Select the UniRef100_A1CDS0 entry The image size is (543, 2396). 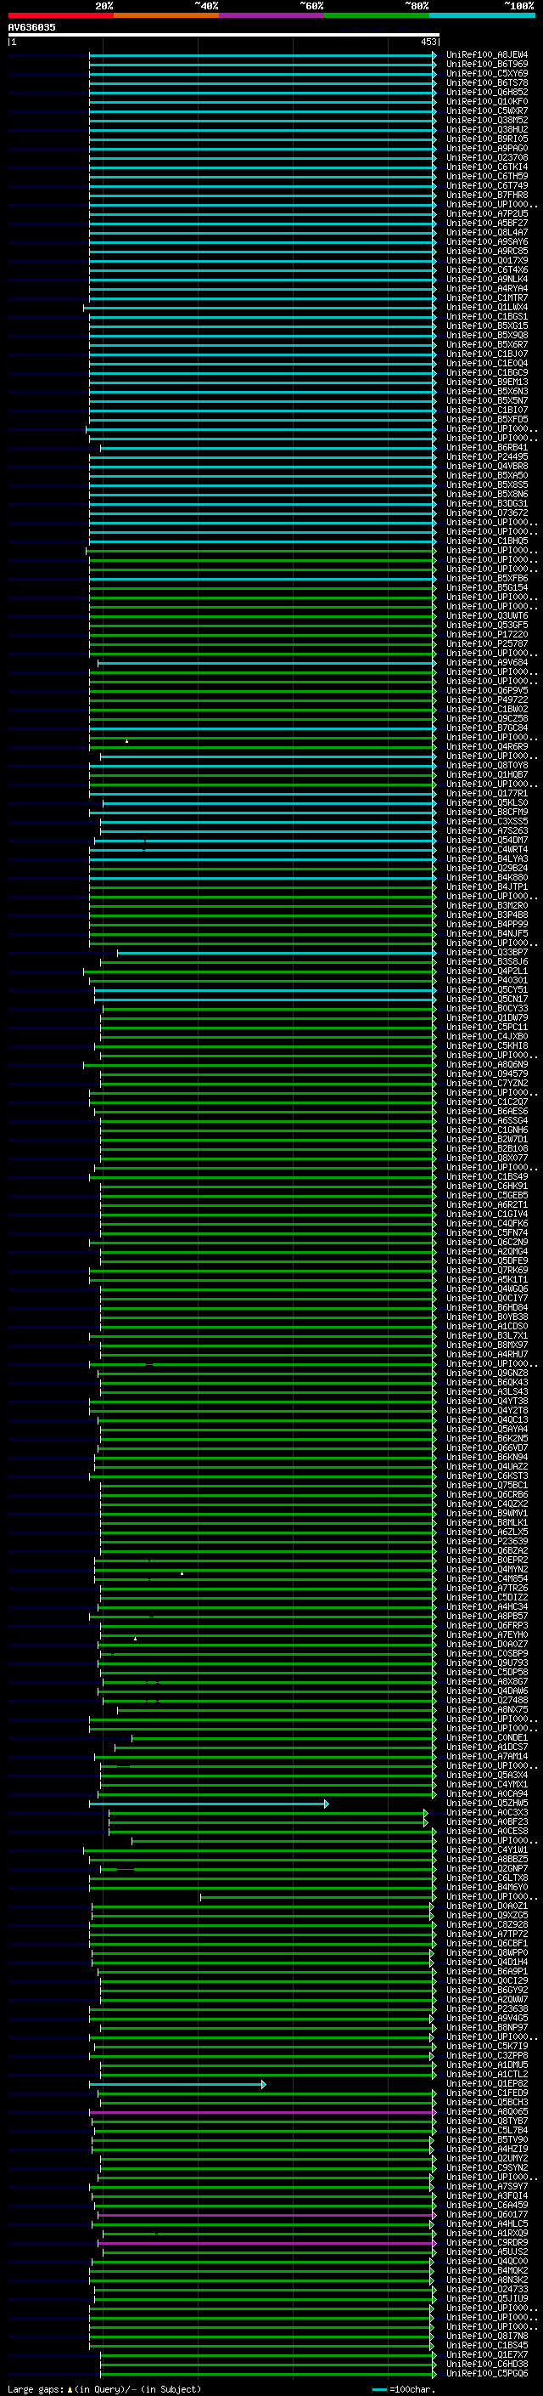(487, 1327)
